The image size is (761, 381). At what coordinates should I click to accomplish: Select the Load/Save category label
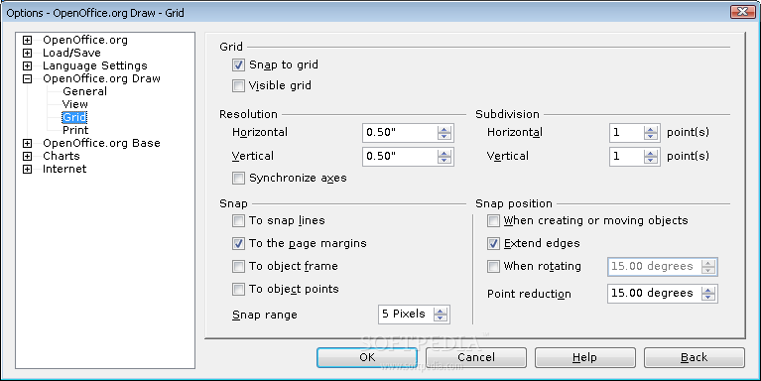click(x=71, y=53)
